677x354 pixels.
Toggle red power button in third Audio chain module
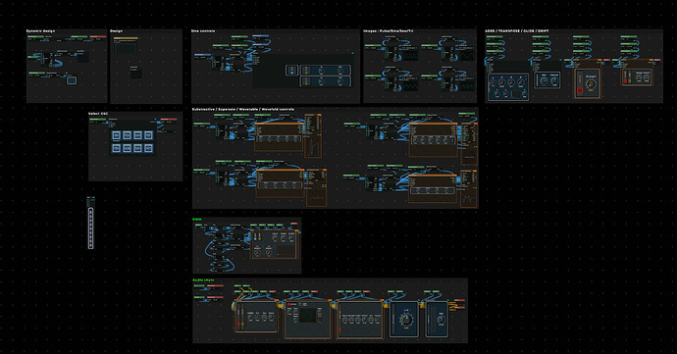339,329
